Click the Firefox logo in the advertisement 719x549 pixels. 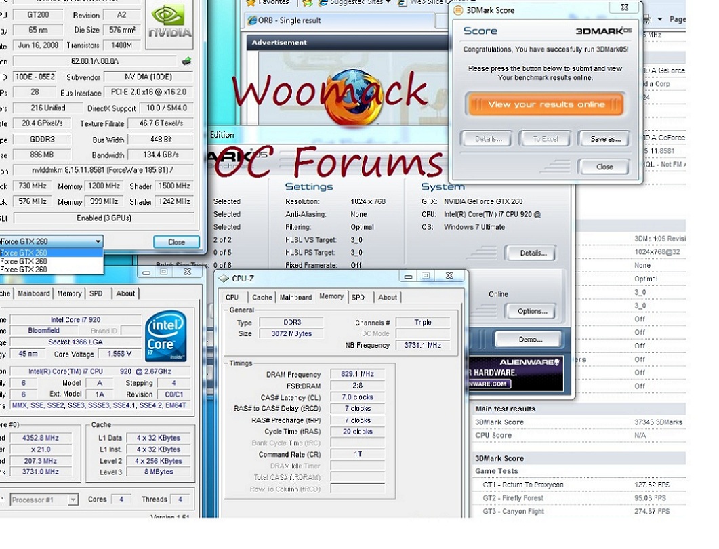click(x=353, y=97)
